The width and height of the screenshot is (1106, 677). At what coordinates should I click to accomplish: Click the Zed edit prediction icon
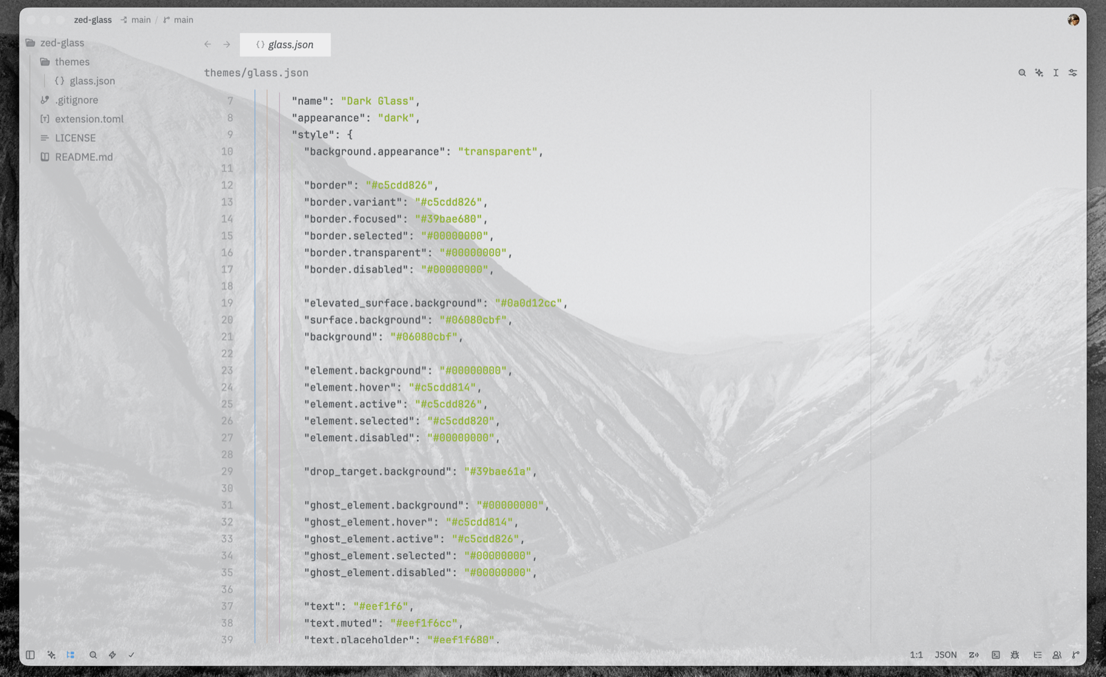pyautogui.click(x=974, y=655)
